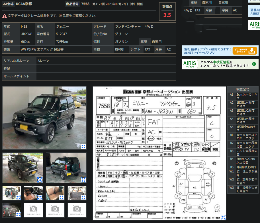Click the 検査記号 legend header
Screen dimensions: 260x223
click(x=243, y=89)
